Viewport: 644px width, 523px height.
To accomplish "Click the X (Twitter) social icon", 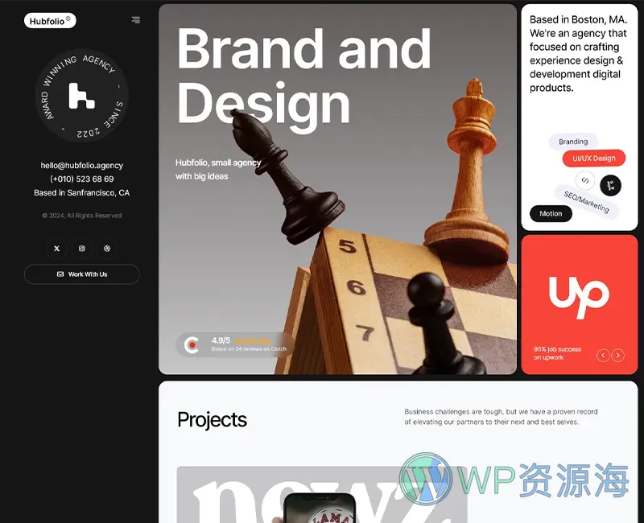I will [x=56, y=249].
